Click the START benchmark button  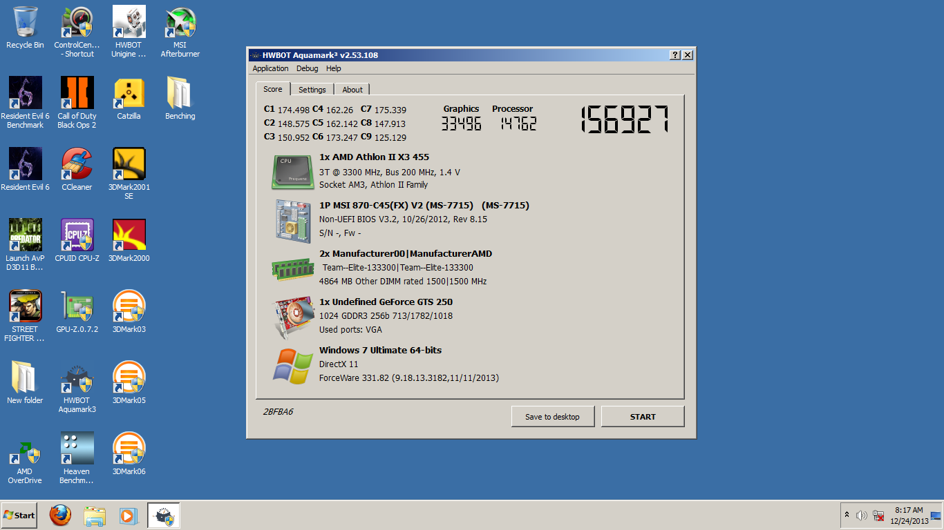tap(643, 416)
